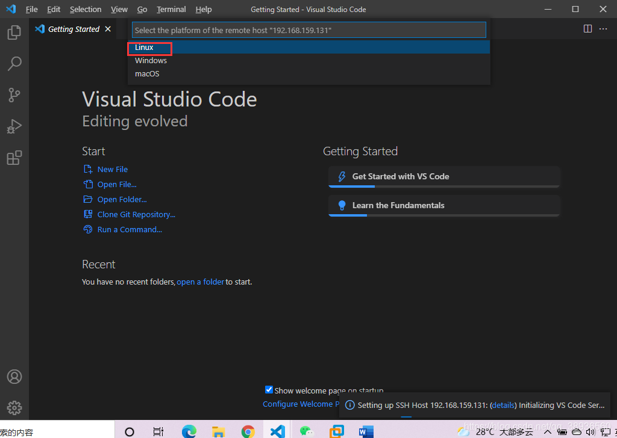617x438 pixels.
Task: Open the Get Started with VS Code walkthrough
Action: tap(444, 177)
